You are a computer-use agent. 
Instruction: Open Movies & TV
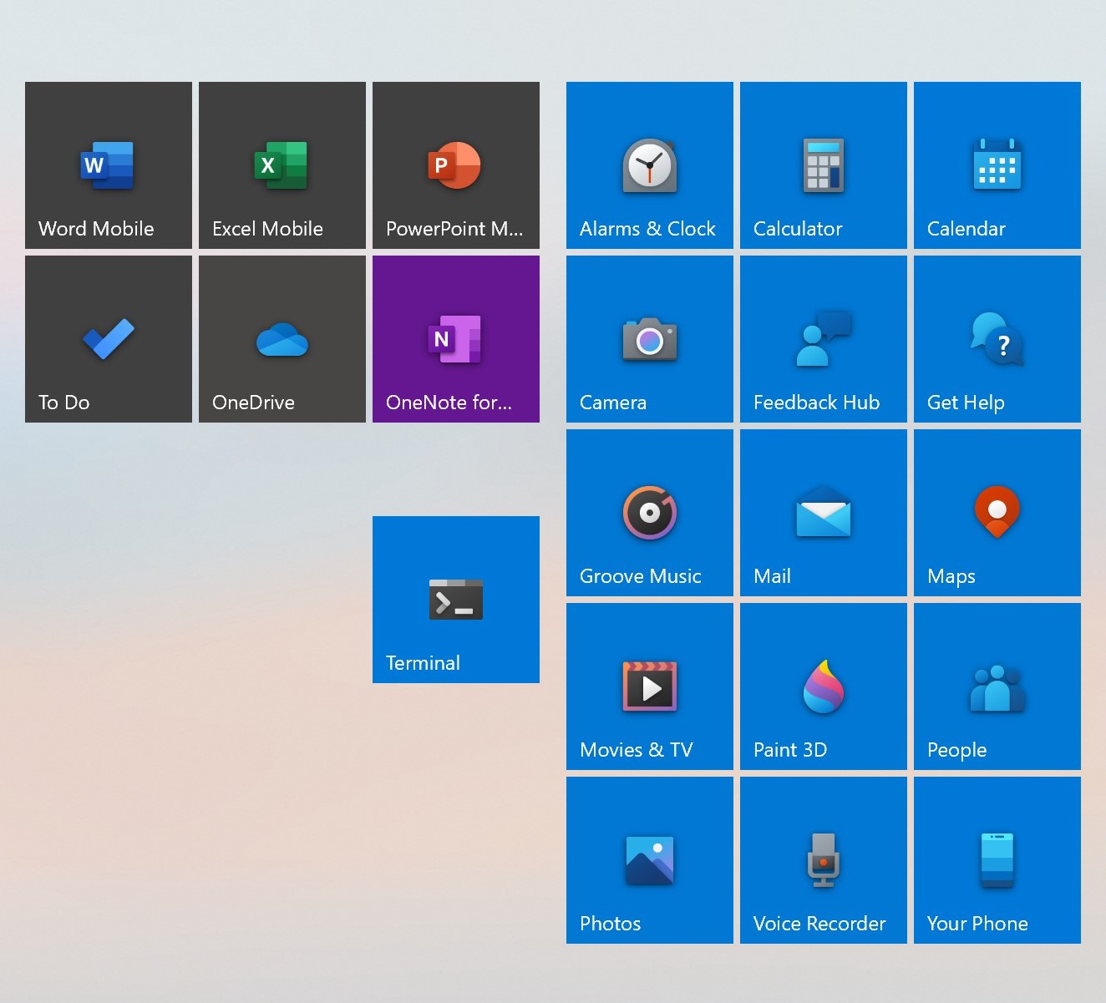pyautogui.click(x=649, y=686)
